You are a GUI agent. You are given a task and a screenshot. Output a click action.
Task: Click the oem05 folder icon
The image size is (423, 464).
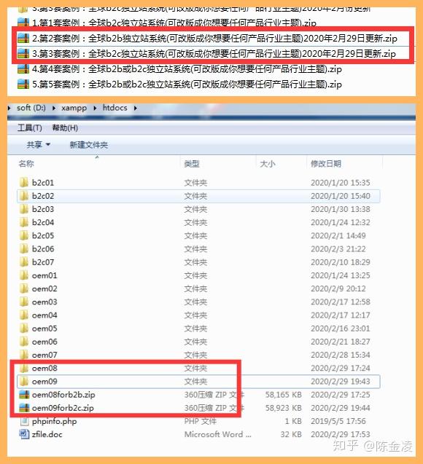(x=23, y=329)
